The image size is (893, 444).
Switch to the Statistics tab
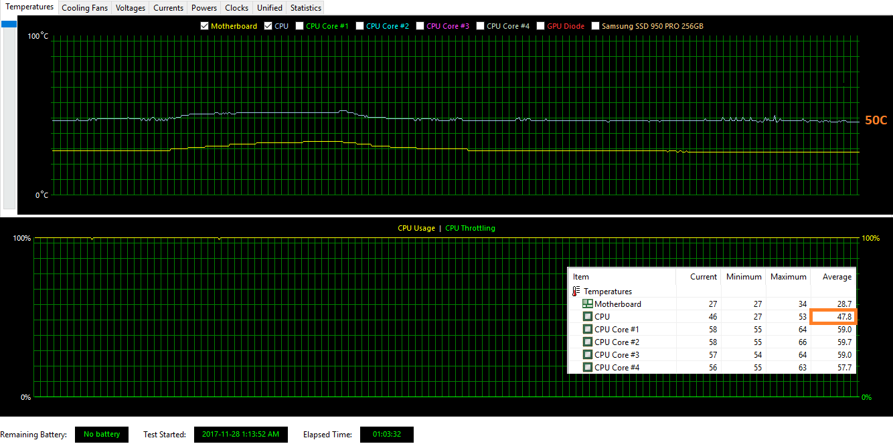click(x=305, y=8)
